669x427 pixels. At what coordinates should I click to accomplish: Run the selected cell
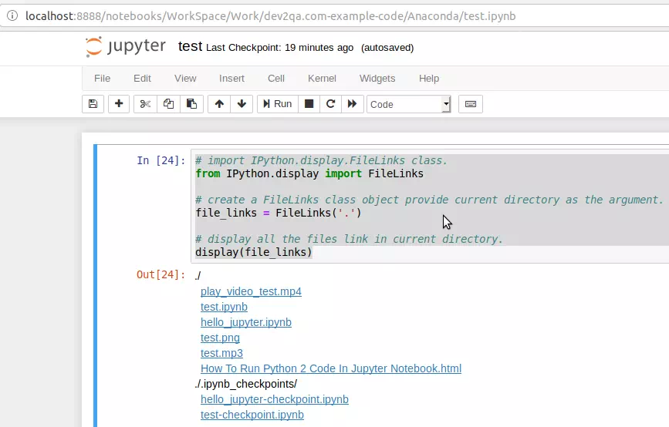pyautogui.click(x=277, y=104)
